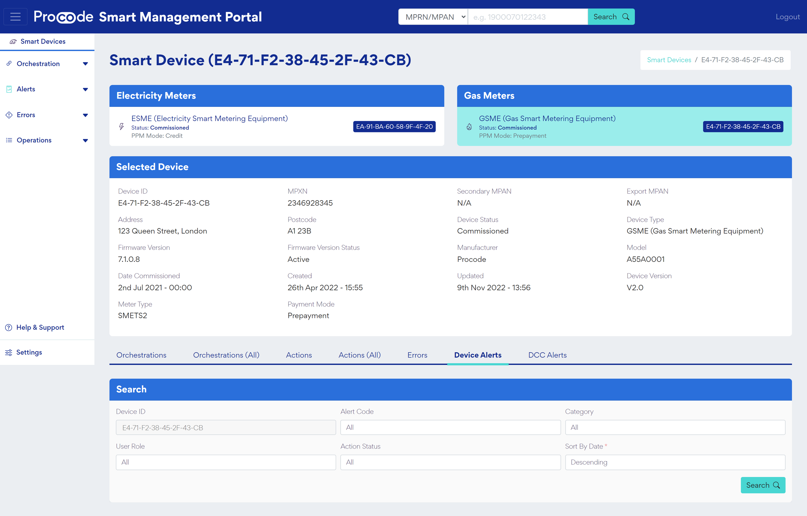Click the Operations list icon

pos(9,140)
